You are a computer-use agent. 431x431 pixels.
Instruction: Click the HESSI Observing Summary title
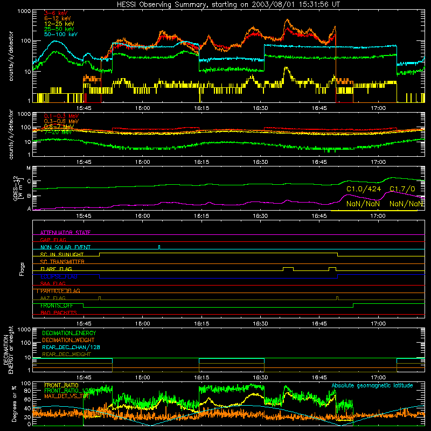click(x=228, y=4)
